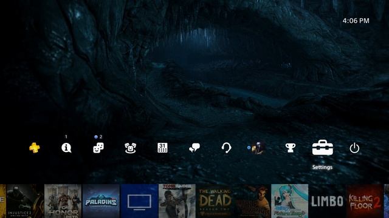
Task: Open the Profile avatar icon
Action: 258,148
